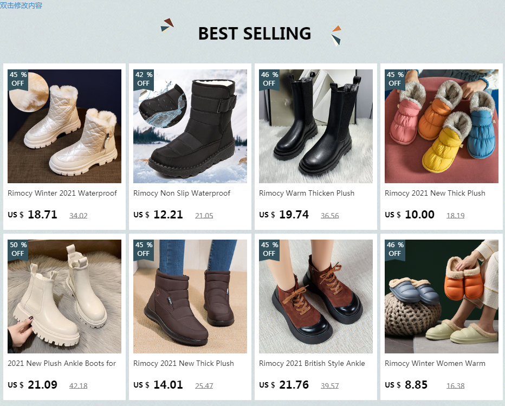Open "Rimocy 2021 New Thick Plush" slippers title
This screenshot has width=505, height=406.
pos(435,193)
